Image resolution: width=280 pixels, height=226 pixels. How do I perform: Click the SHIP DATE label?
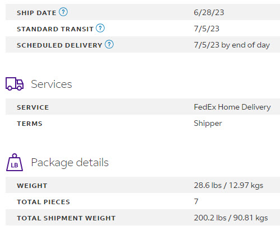36,13
